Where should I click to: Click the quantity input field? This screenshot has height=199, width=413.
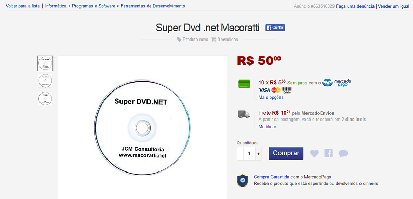249,154
